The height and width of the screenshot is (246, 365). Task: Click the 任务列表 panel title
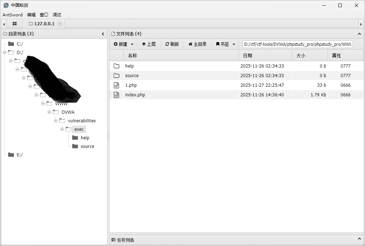click(126, 240)
